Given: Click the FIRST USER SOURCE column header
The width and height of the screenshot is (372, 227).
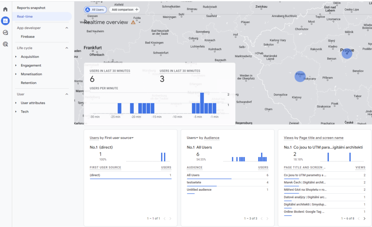Looking at the screenshot, I should (x=105, y=167).
